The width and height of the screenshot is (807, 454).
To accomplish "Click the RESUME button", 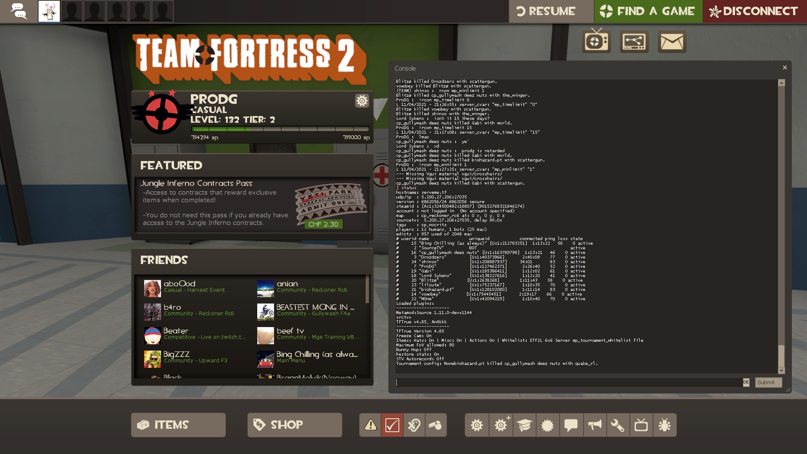I will coord(551,11).
